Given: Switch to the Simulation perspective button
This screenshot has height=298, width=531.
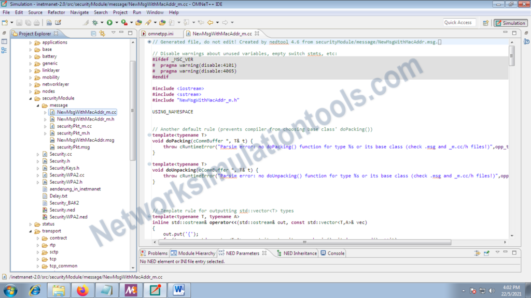Looking at the screenshot, I should [x=511, y=23].
